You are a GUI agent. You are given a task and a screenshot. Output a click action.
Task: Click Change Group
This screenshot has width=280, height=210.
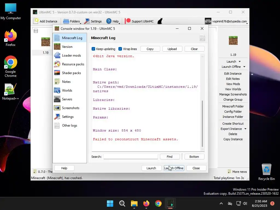(x=233, y=100)
